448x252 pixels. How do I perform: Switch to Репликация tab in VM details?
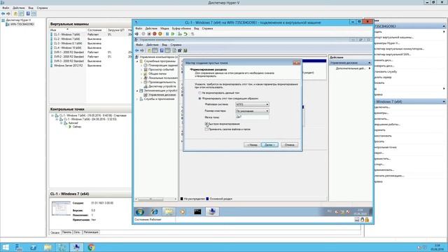[x=91, y=232]
